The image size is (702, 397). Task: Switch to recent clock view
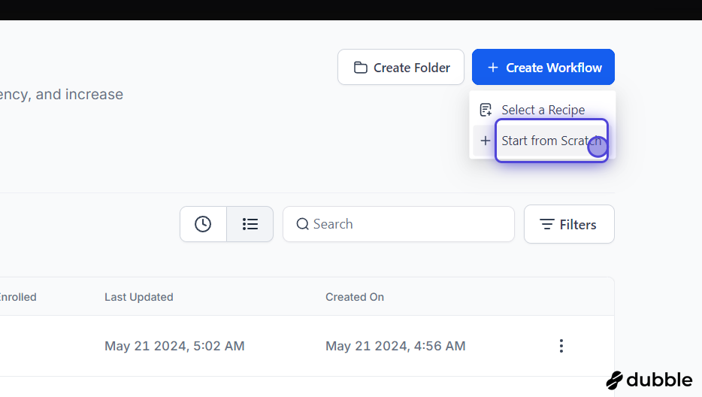point(203,224)
